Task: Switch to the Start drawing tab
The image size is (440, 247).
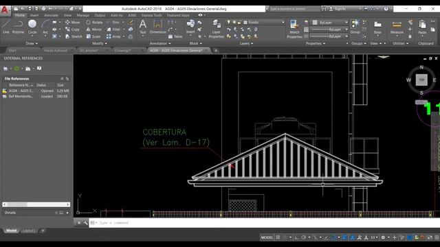Action: coord(12,50)
